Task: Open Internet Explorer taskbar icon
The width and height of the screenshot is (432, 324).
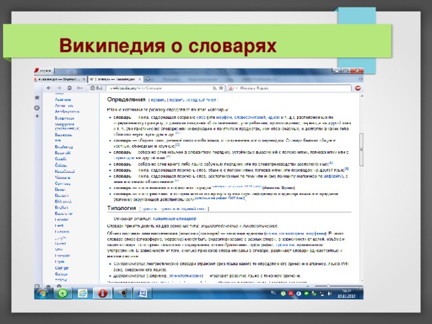Action: click(x=82, y=294)
